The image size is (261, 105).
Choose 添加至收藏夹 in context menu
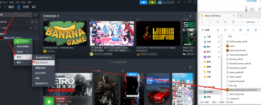click(x=23, y=46)
